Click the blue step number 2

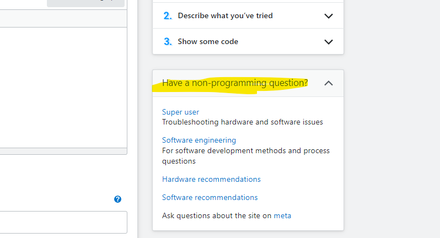click(168, 16)
